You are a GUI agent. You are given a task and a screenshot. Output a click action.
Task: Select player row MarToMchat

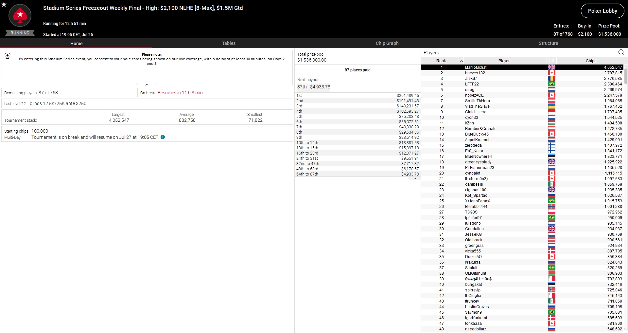[522, 67]
